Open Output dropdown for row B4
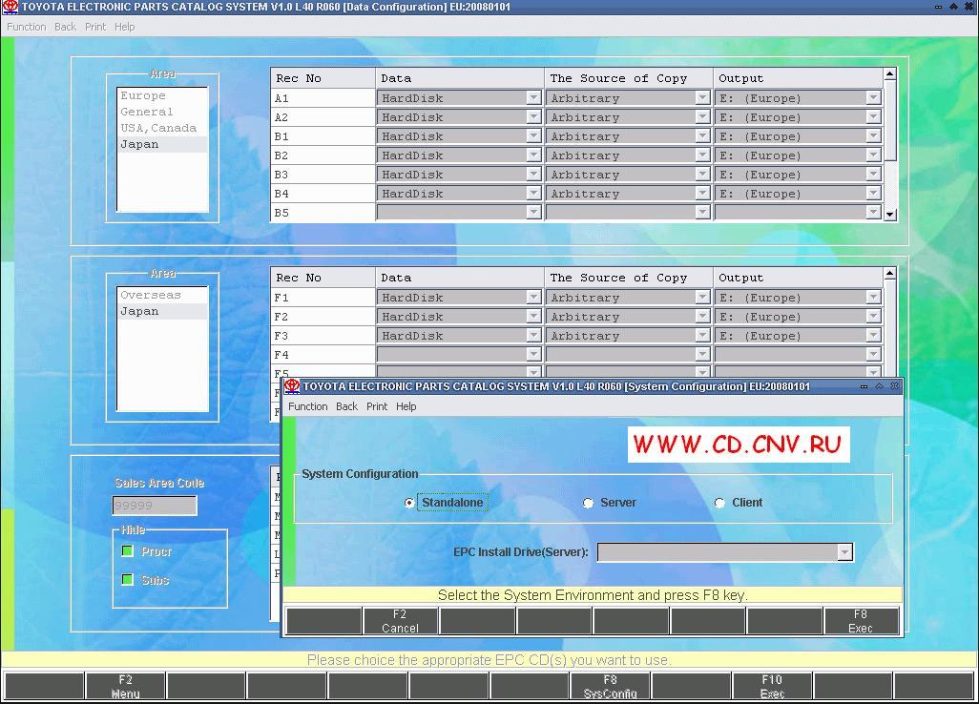 coord(873,194)
